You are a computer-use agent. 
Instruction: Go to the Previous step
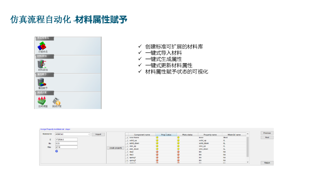point(267,133)
